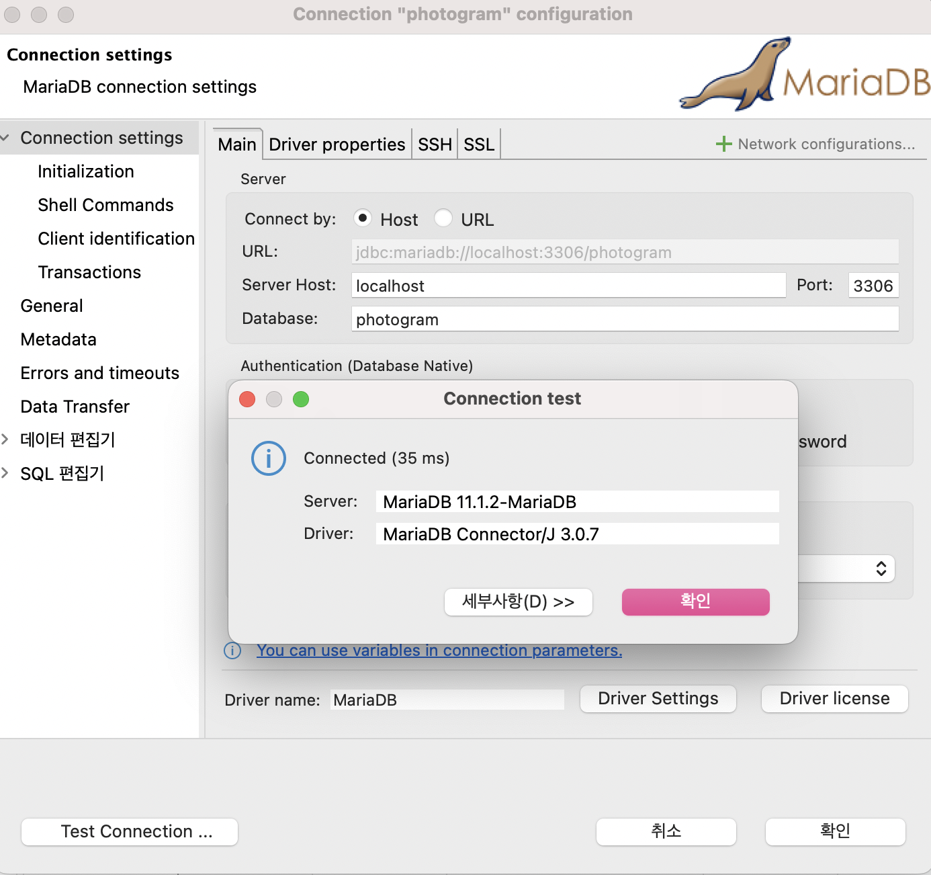
Task: Collapse the Connection settings tree node
Action: pos(5,138)
